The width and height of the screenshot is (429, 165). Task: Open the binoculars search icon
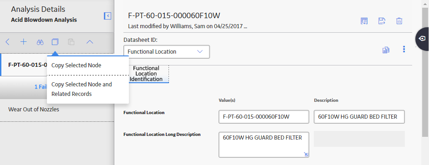pos(40,42)
